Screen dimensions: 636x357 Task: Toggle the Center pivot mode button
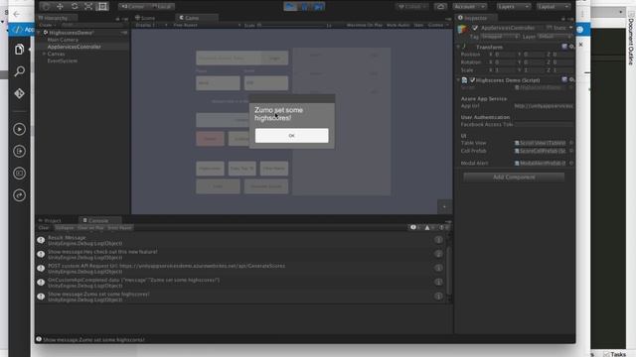[x=132, y=7]
